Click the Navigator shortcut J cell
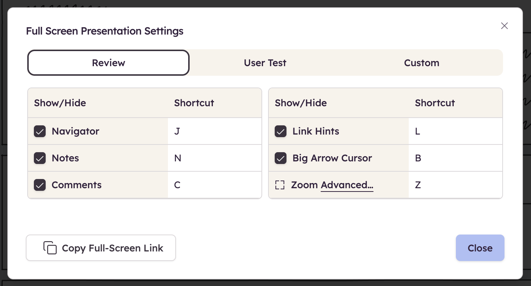This screenshot has width=531, height=286. coord(214,131)
